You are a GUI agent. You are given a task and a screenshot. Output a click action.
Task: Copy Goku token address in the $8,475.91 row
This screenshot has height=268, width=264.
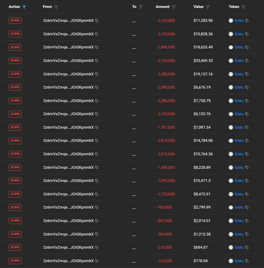tap(247, 194)
